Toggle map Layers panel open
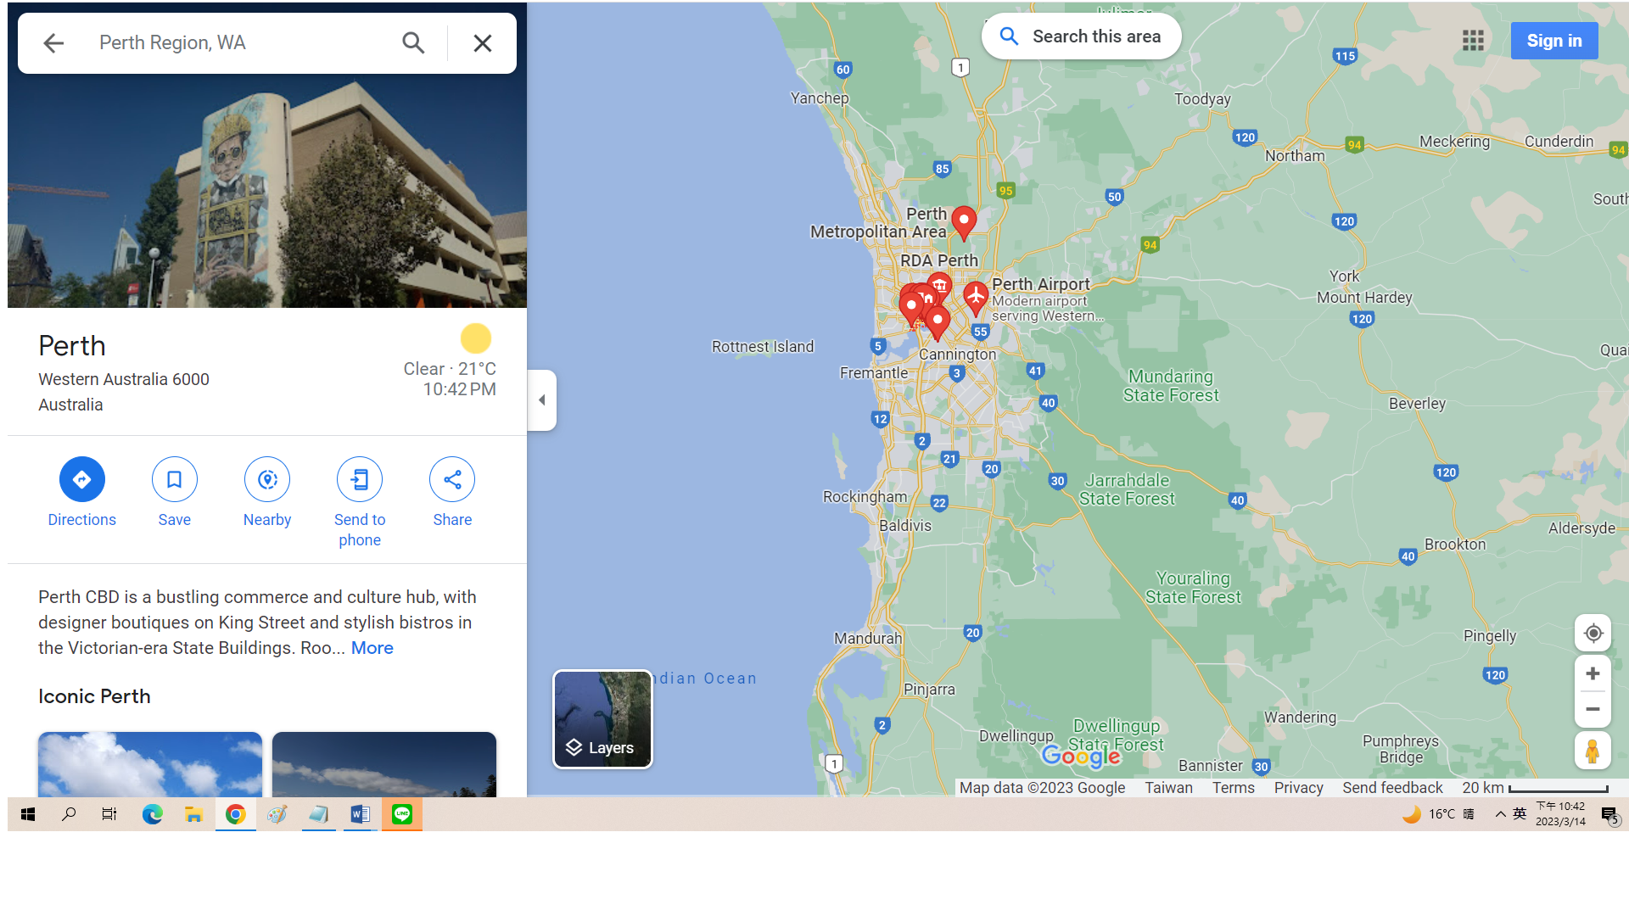 [603, 720]
